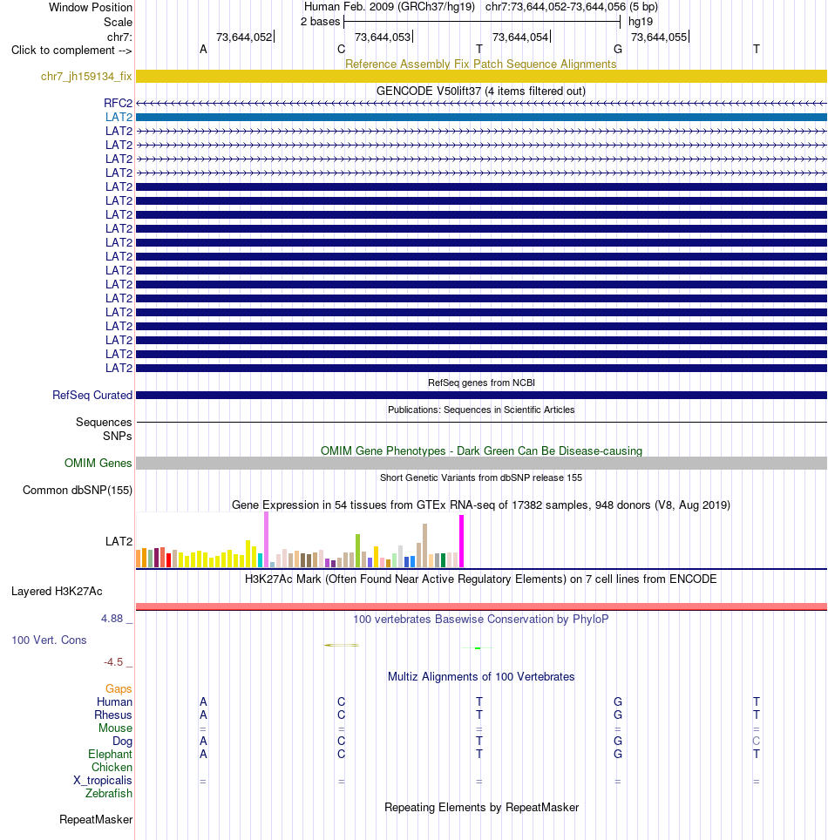Screen dimensions: 828x840
Task: Open Publications: Sequences in Scientific Articles title
Action: 481,410
